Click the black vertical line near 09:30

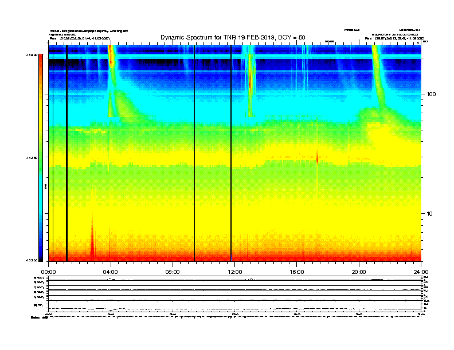[x=194, y=153]
